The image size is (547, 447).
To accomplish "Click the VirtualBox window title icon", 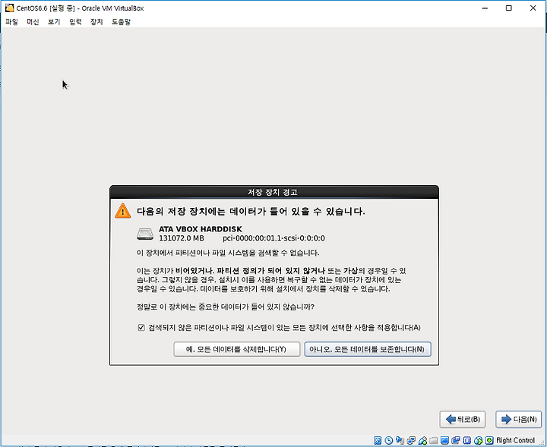I will (x=9, y=8).
